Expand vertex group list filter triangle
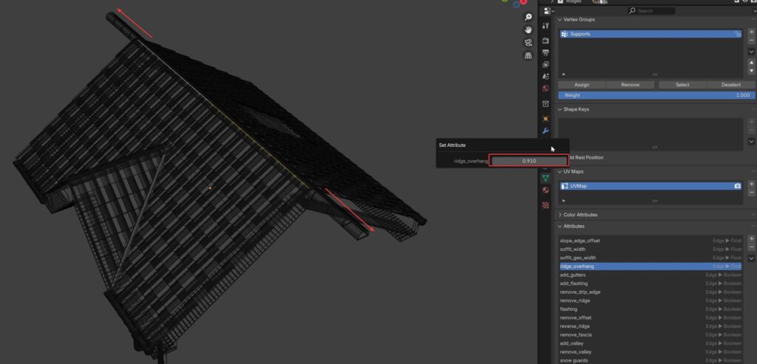 [x=563, y=75]
